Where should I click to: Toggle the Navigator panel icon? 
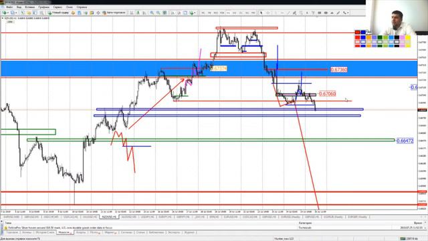(x=35, y=13)
